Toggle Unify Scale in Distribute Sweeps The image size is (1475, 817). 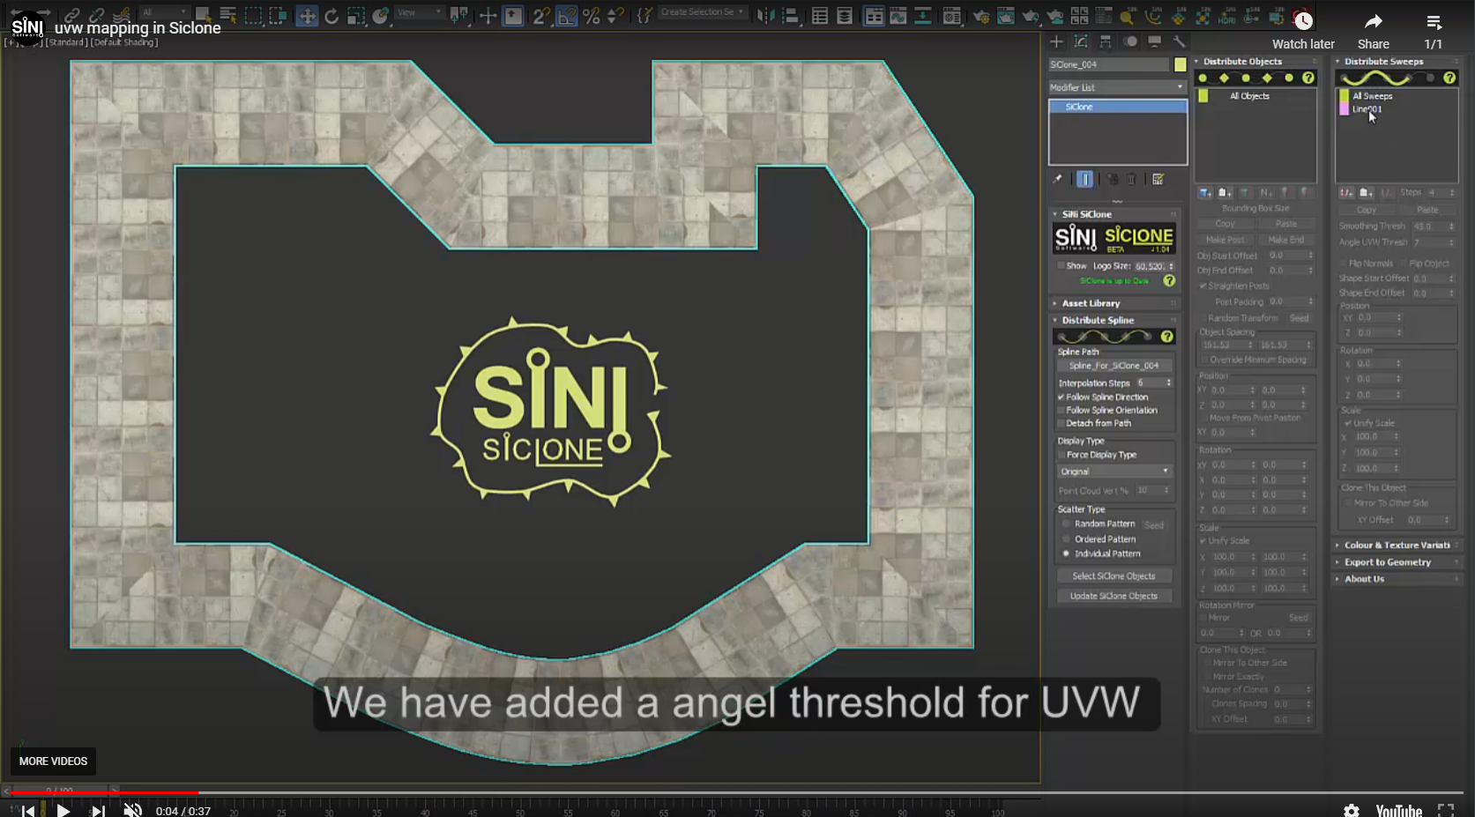click(1348, 423)
